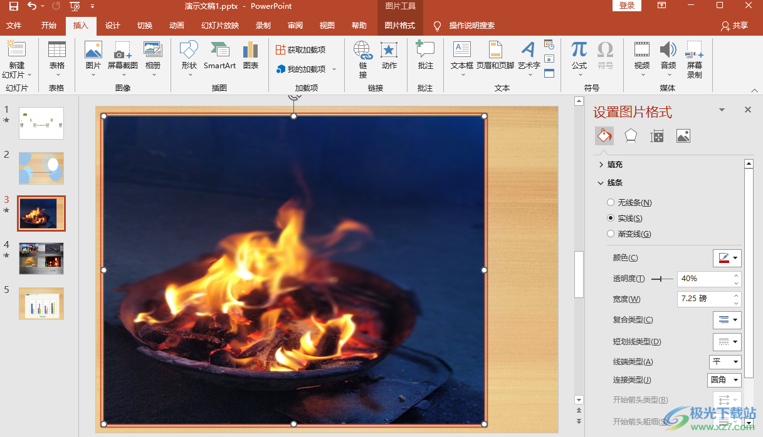Expand the 填充 fill section
This screenshot has width=763, height=437.
click(x=601, y=165)
